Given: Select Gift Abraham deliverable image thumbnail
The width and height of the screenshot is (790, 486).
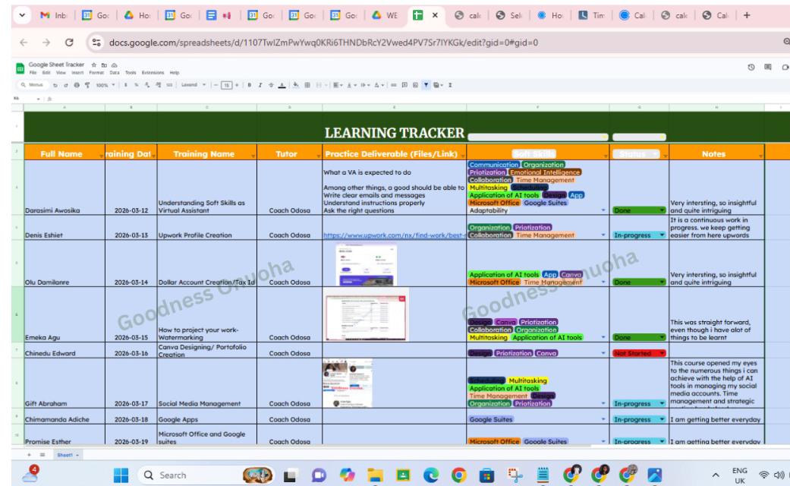Looking at the screenshot, I should pos(348,383).
